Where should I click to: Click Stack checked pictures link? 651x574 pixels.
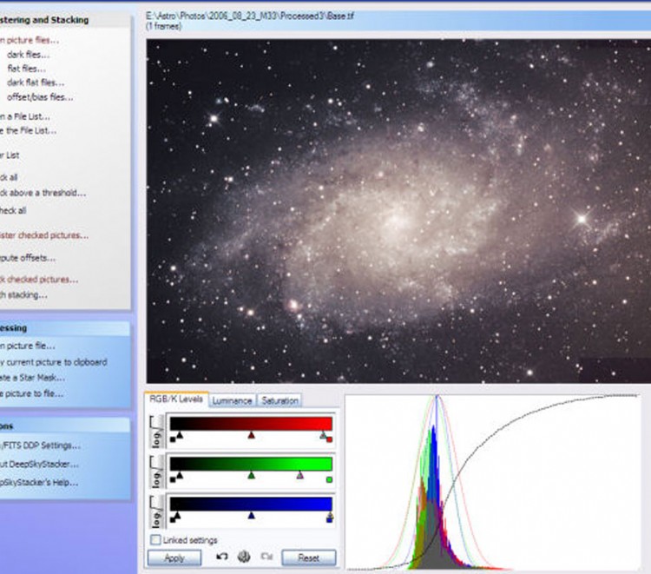pos(38,280)
